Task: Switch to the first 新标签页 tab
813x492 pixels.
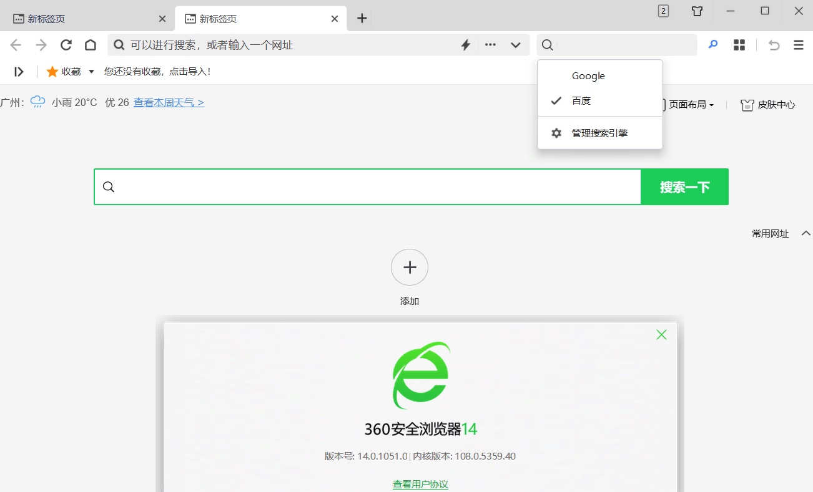Action: [81, 18]
